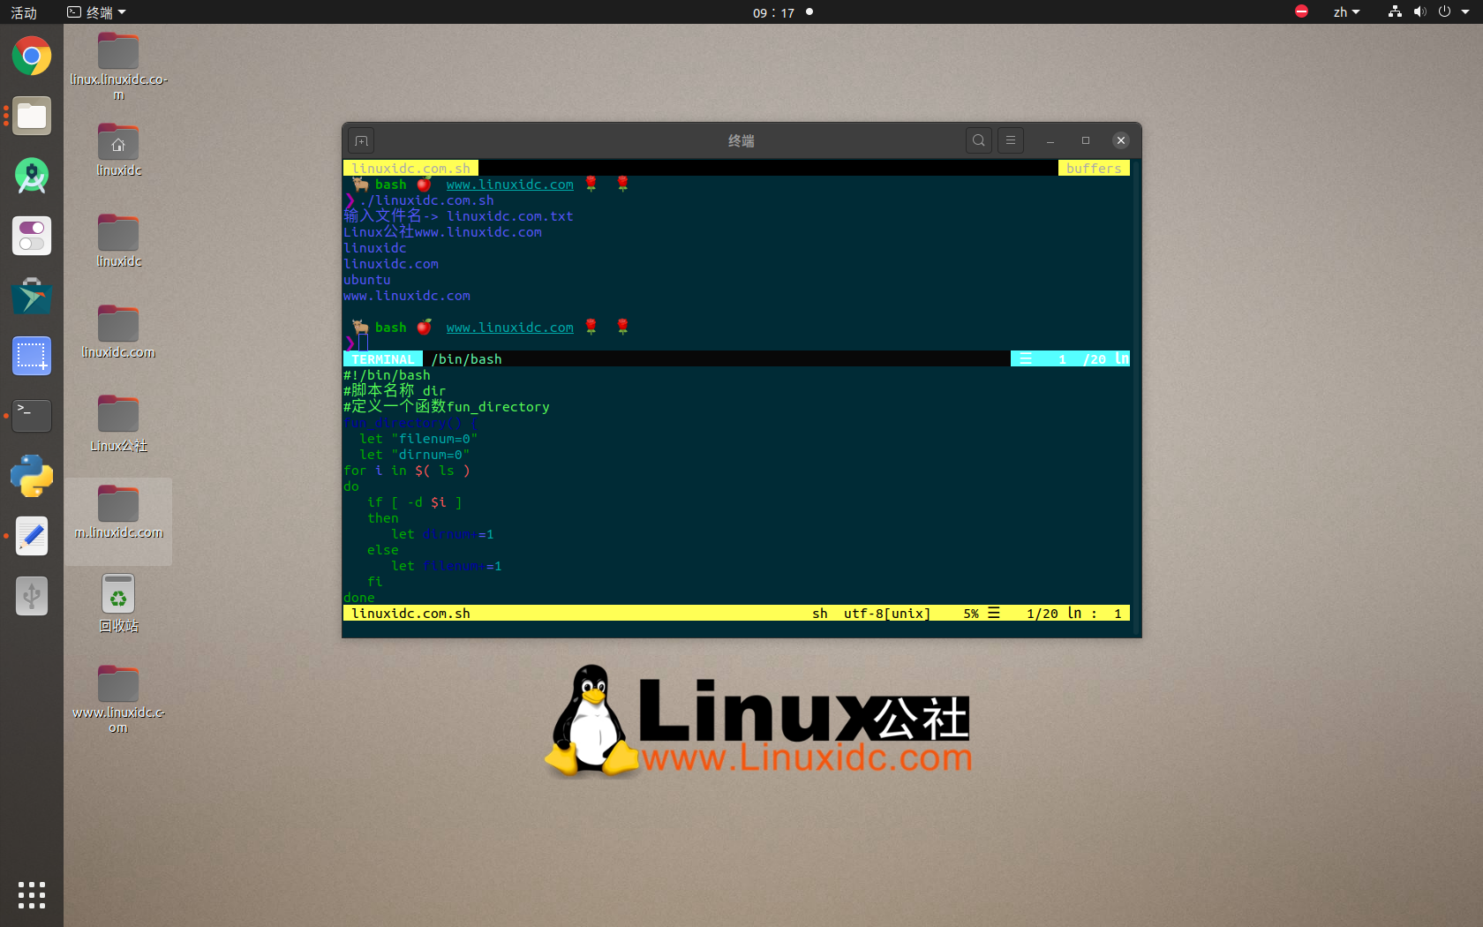This screenshot has height=927, width=1483.
Task: Open the terminal hamburger menu
Action: 1011,140
